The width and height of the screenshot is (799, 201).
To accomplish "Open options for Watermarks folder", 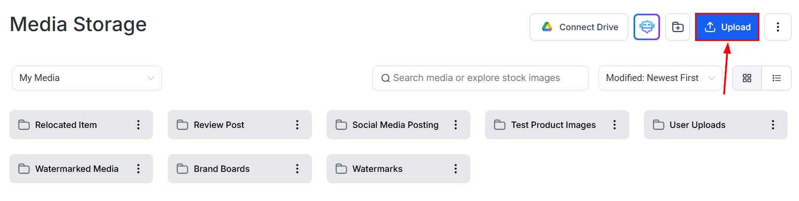I will [455, 169].
